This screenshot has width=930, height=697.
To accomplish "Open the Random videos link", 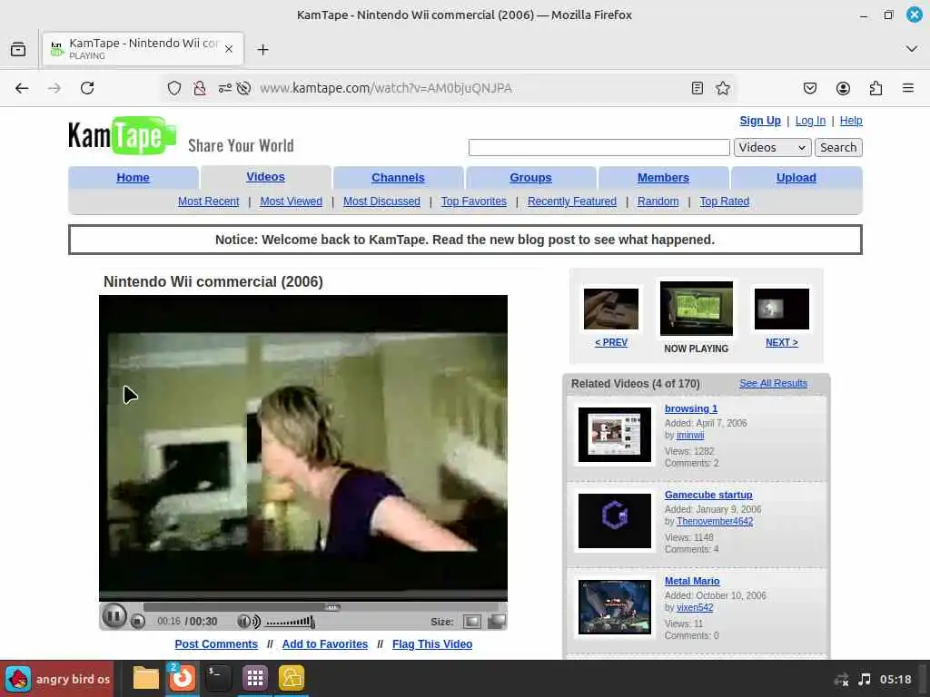I will coord(658,201).
